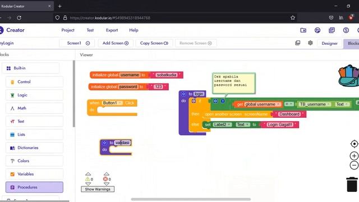This screenshot has height=202, width=359.
Task: Bookmark this page with the star
Action: (x=293, y=17)
